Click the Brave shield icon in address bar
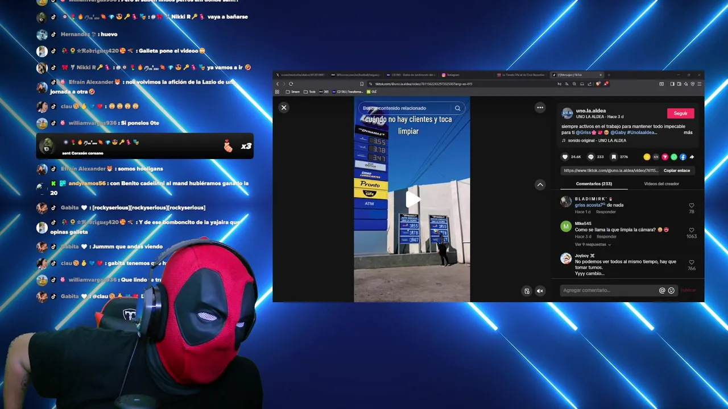 click(598, 84)
